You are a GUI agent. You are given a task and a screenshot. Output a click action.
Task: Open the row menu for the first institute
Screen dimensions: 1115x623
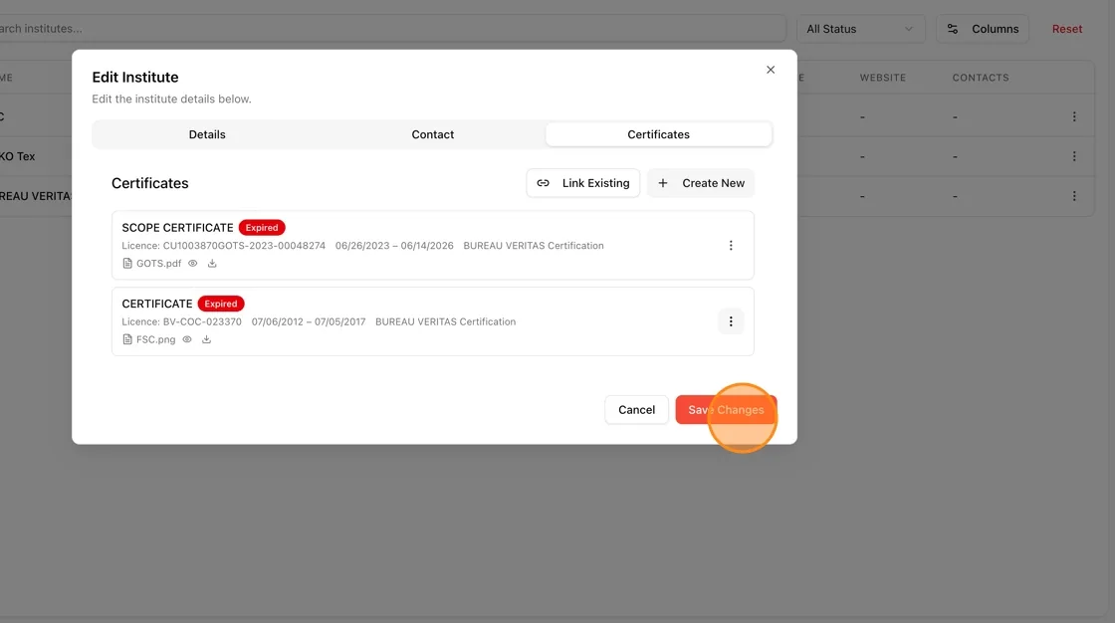(x=1074, y=116)
